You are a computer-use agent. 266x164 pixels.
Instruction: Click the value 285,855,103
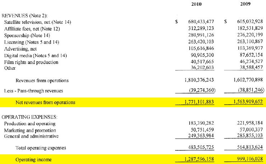(x=250, y=135)
